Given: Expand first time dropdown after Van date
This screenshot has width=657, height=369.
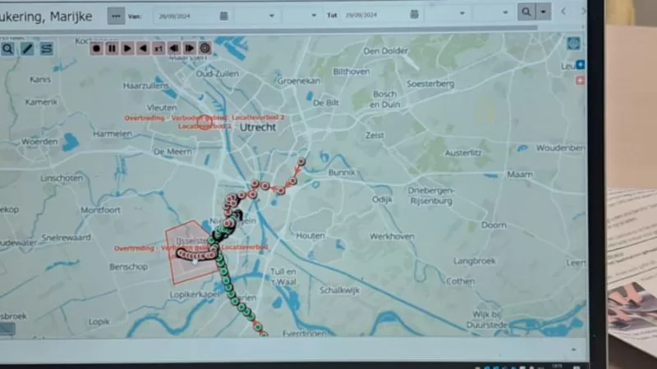Looking at the screenshot, I should [x=272, y=15].
